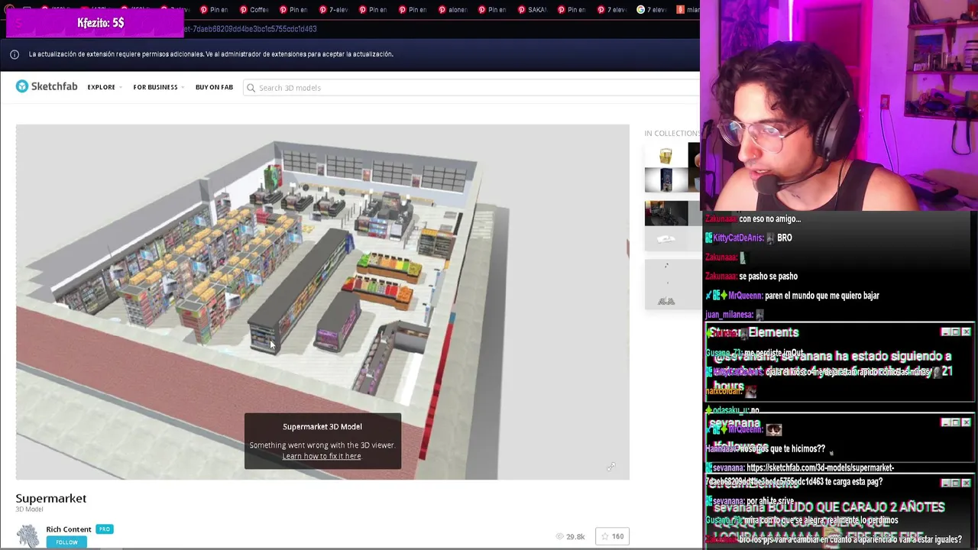This screenshot has width=978, height=550.
Task: Click the Rich Content avatar
Action: click(x=28, y=535)
